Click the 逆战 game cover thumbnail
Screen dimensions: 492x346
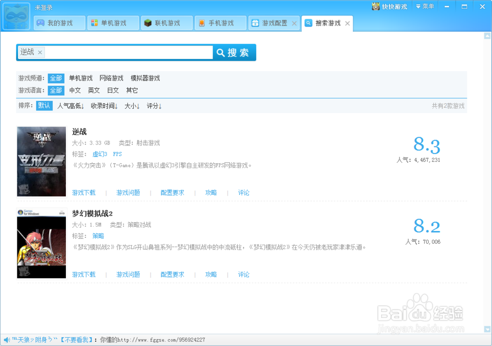click(x=41, y=161)
